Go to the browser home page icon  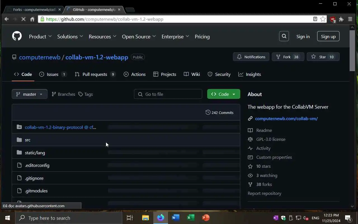[32, 19]
